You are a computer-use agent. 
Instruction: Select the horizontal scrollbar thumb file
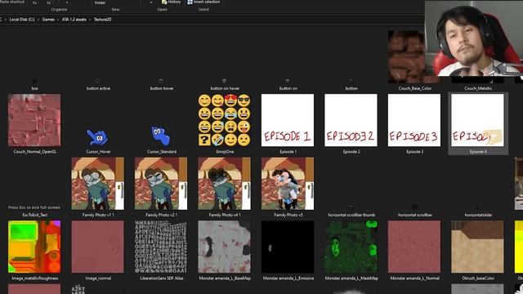click(x=351, y=215)
